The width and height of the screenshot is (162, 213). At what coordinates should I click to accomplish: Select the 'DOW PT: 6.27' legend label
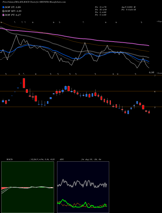pyautogui.click(x=13, y=15)
